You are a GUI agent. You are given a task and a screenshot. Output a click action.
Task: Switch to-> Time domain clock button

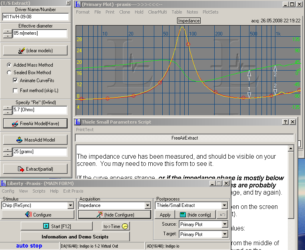coord(116,226)
